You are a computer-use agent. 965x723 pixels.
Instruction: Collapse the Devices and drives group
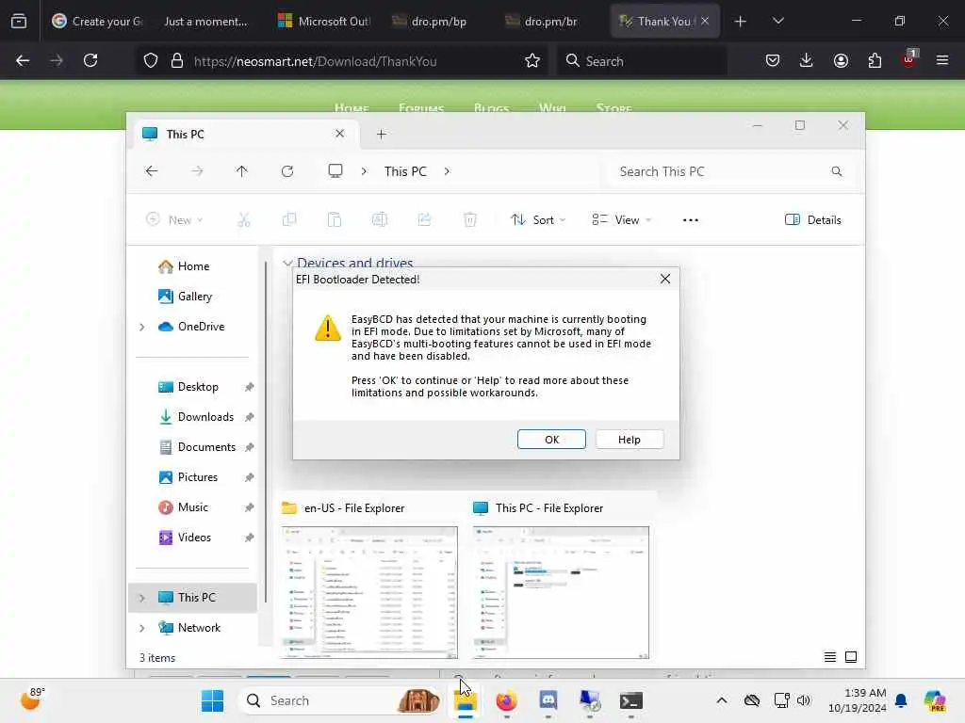[x=287, y=264]
